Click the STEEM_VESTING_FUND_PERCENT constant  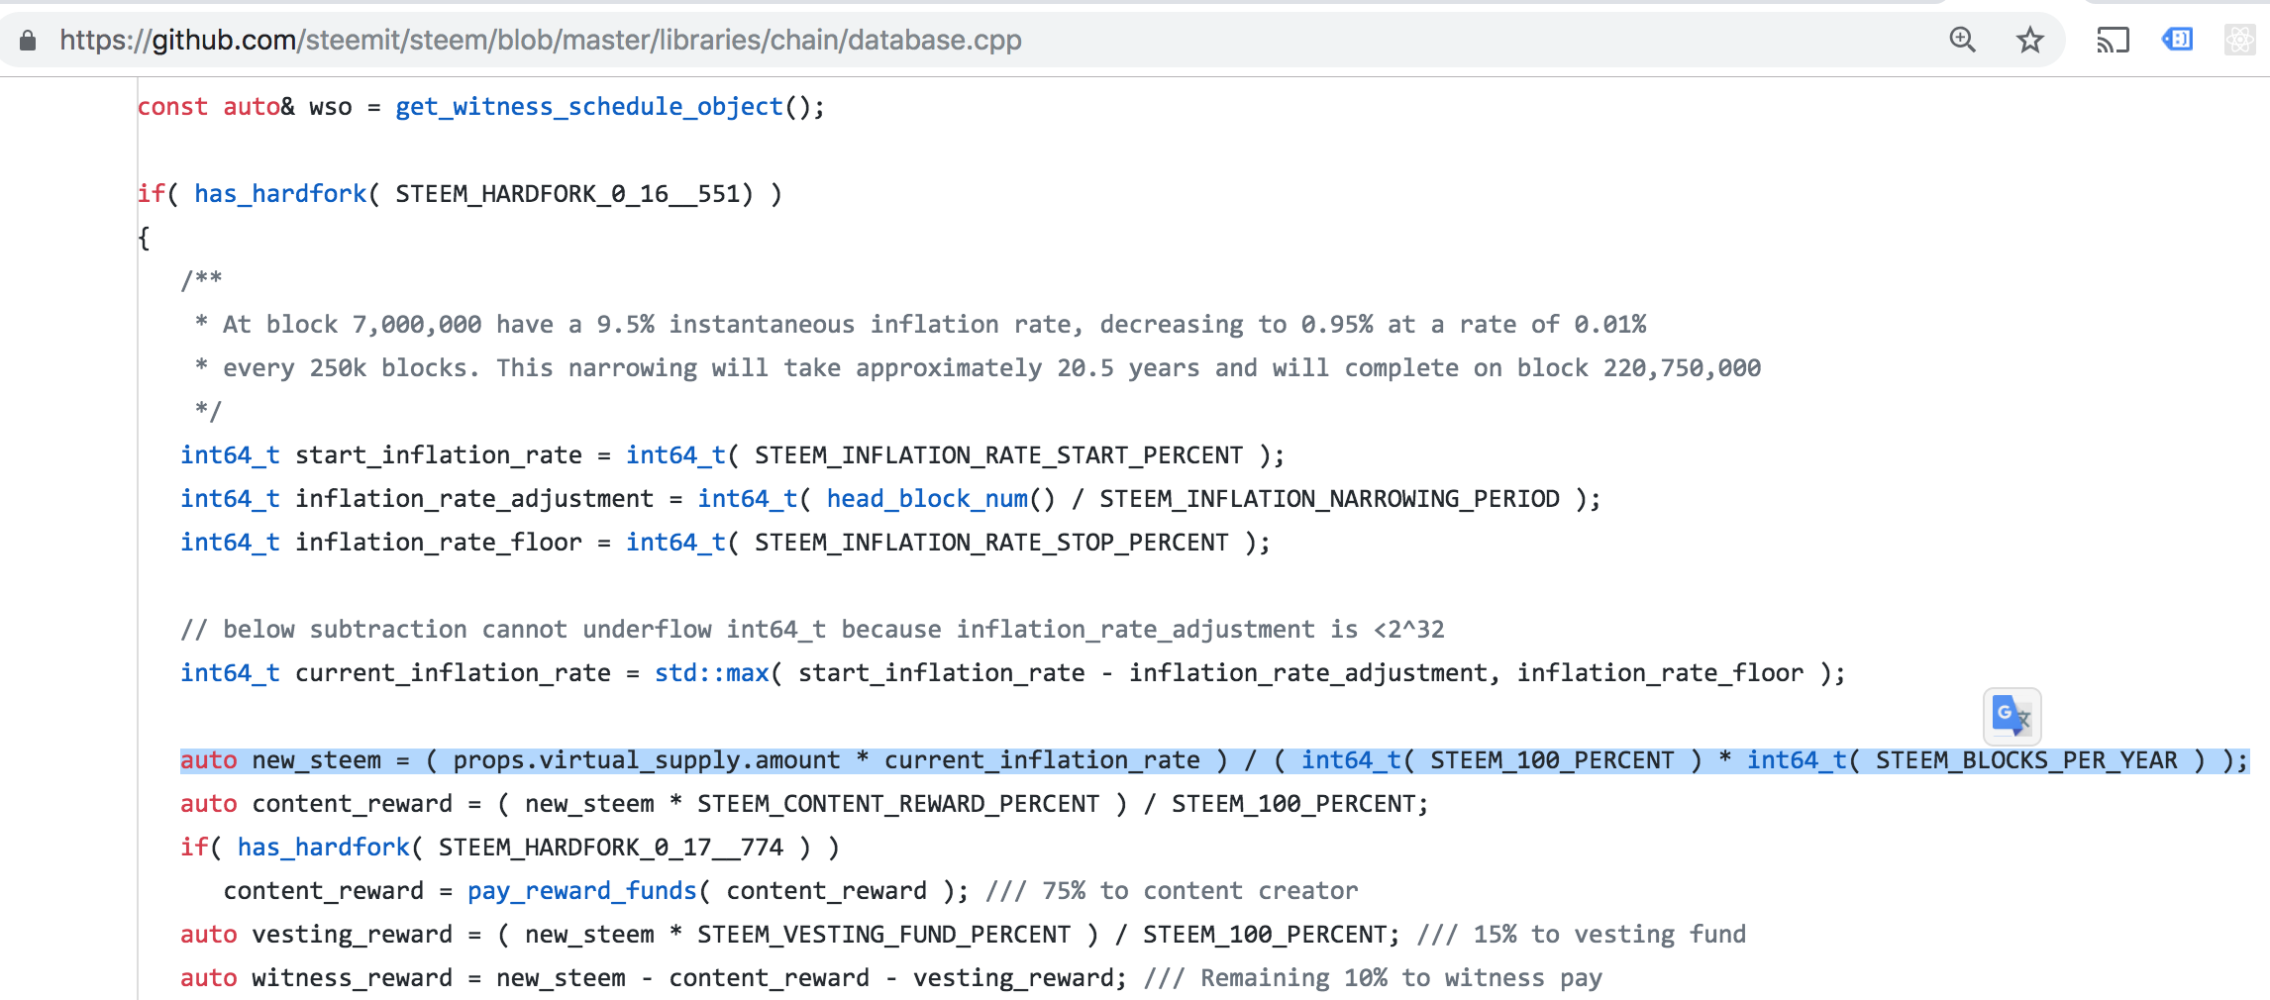(x=883, y=935)
